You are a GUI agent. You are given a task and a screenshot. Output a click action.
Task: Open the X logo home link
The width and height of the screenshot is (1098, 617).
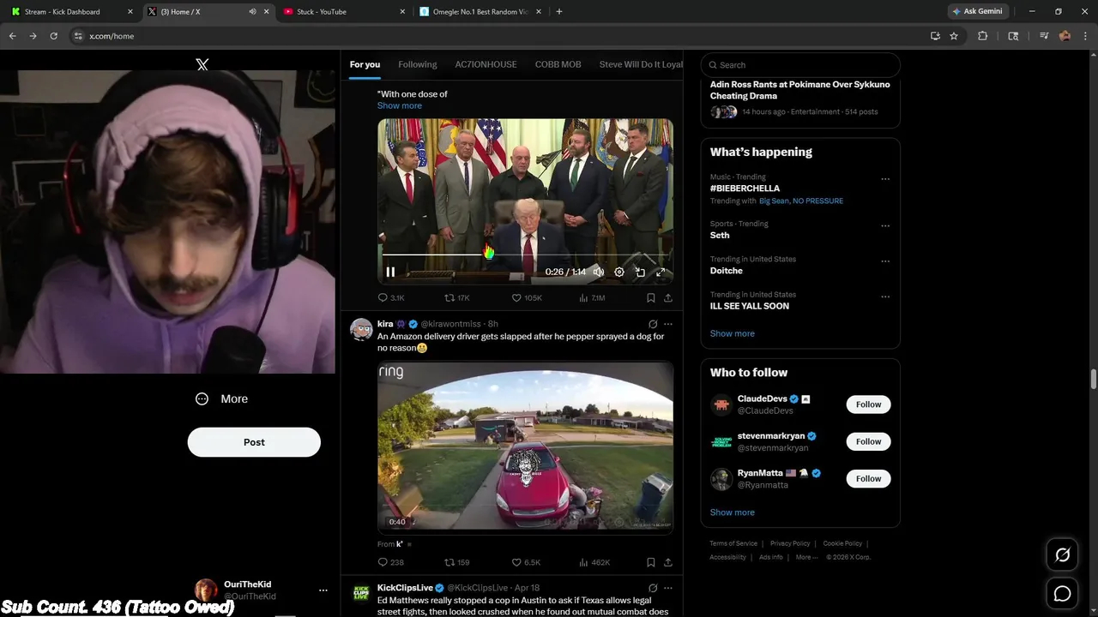point(202,64)
